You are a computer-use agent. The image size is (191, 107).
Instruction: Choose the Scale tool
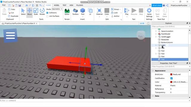[x=36, y=12]
